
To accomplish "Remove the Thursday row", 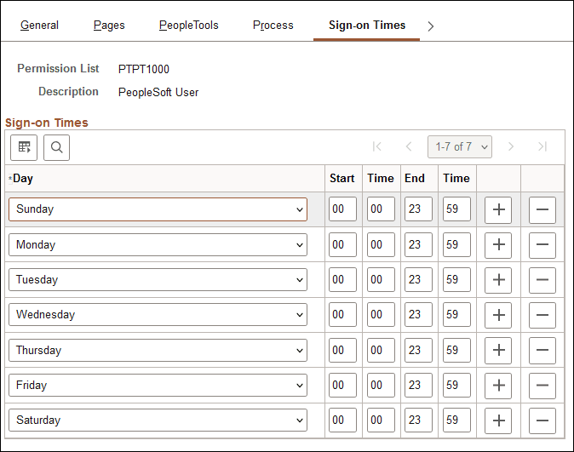I will click(542, 350).
